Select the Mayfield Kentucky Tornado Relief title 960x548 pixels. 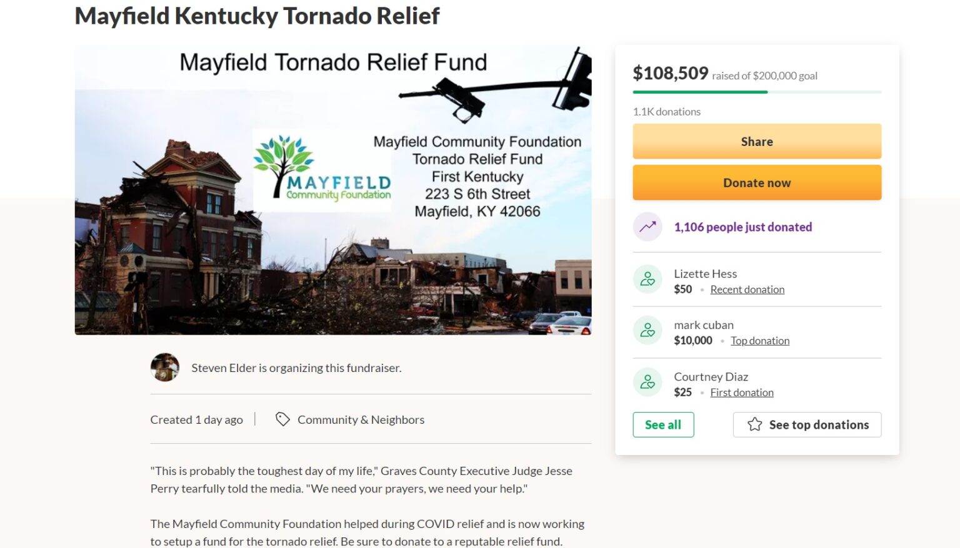point(257,16)
